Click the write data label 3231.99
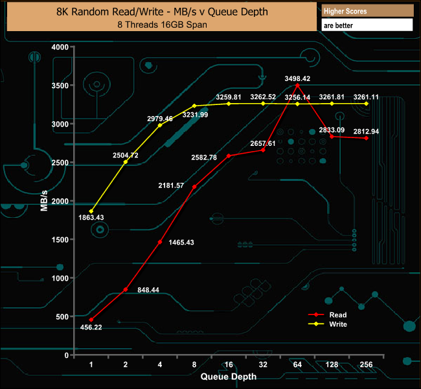Viewport: 421px width, 389px height. 195,115
